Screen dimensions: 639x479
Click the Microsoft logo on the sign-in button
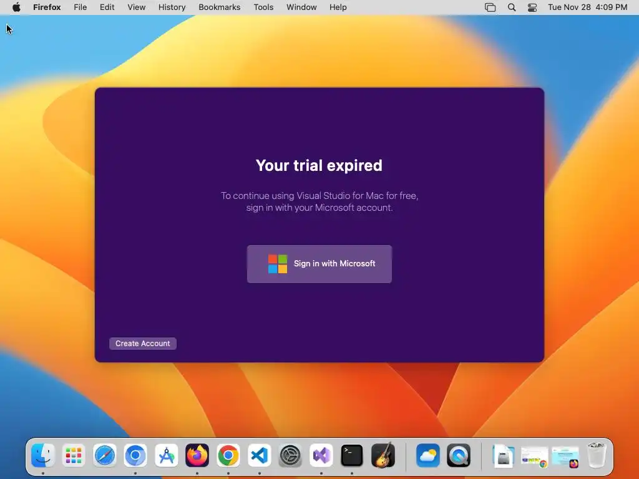click(x=278, y=264)
